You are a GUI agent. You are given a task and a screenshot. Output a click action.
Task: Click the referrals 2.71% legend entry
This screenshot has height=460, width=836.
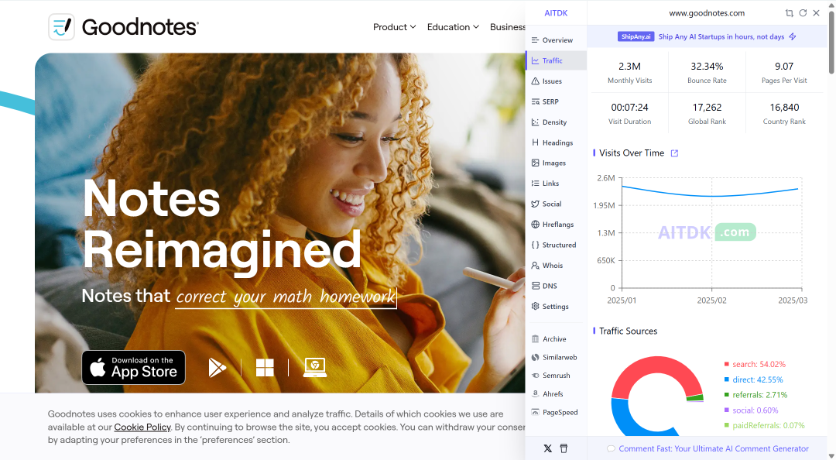pos(755,395)
